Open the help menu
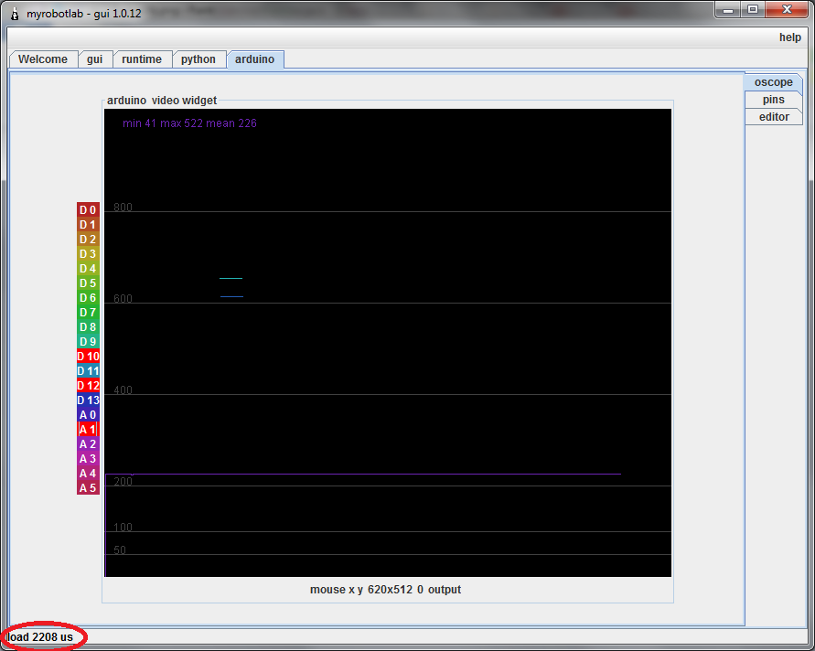The height and width of the screenshot is (651, 815). [x=790, y=37]
